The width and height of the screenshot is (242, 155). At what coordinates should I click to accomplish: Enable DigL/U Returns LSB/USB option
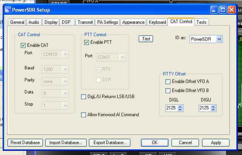(x=84, y=97)
